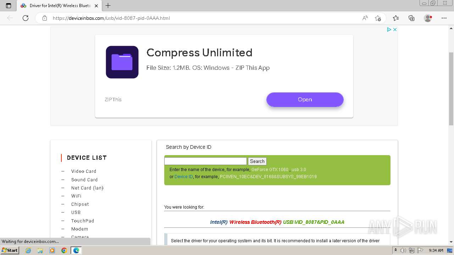Open Windows Media Player from taskbar
Image resolution: width=454 pixels, height=255 pixels.
click(52, 250)
